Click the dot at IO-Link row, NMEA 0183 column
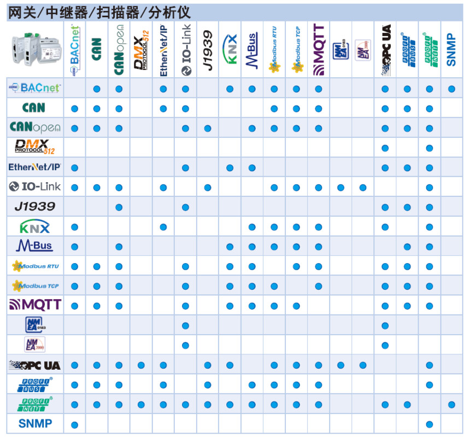Screen dimensions: 470x437 pyautogui.click(x=341, y=188)
